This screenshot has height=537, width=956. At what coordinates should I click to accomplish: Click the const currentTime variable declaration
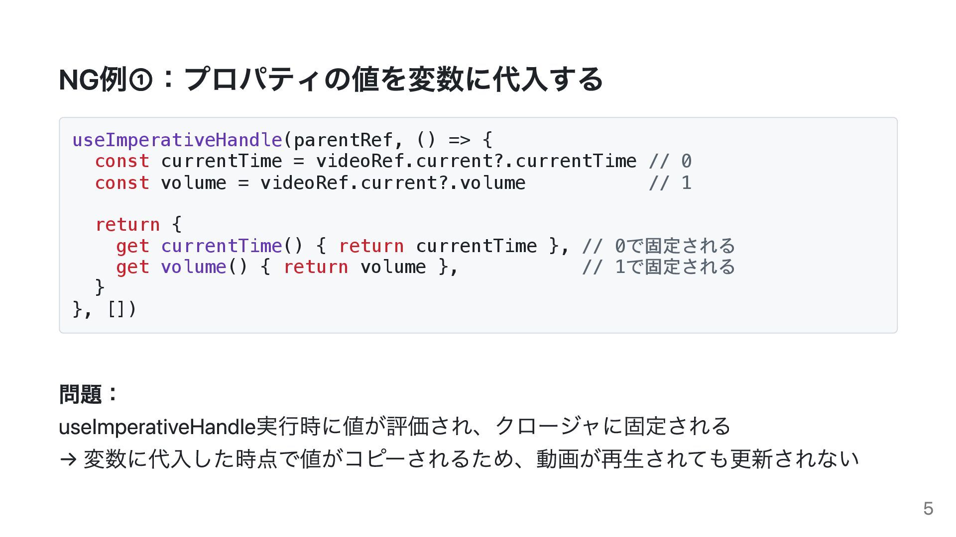point(189,162)
